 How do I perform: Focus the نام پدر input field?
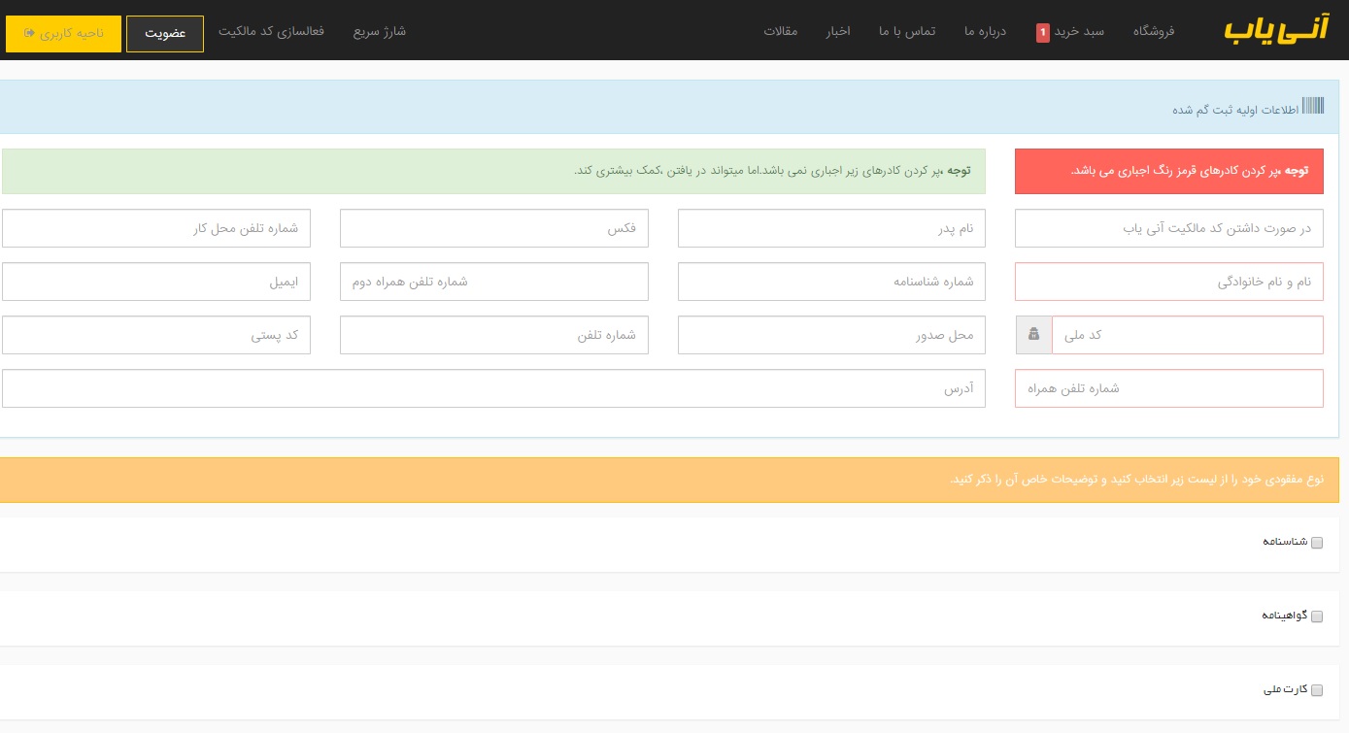(831, 228)
